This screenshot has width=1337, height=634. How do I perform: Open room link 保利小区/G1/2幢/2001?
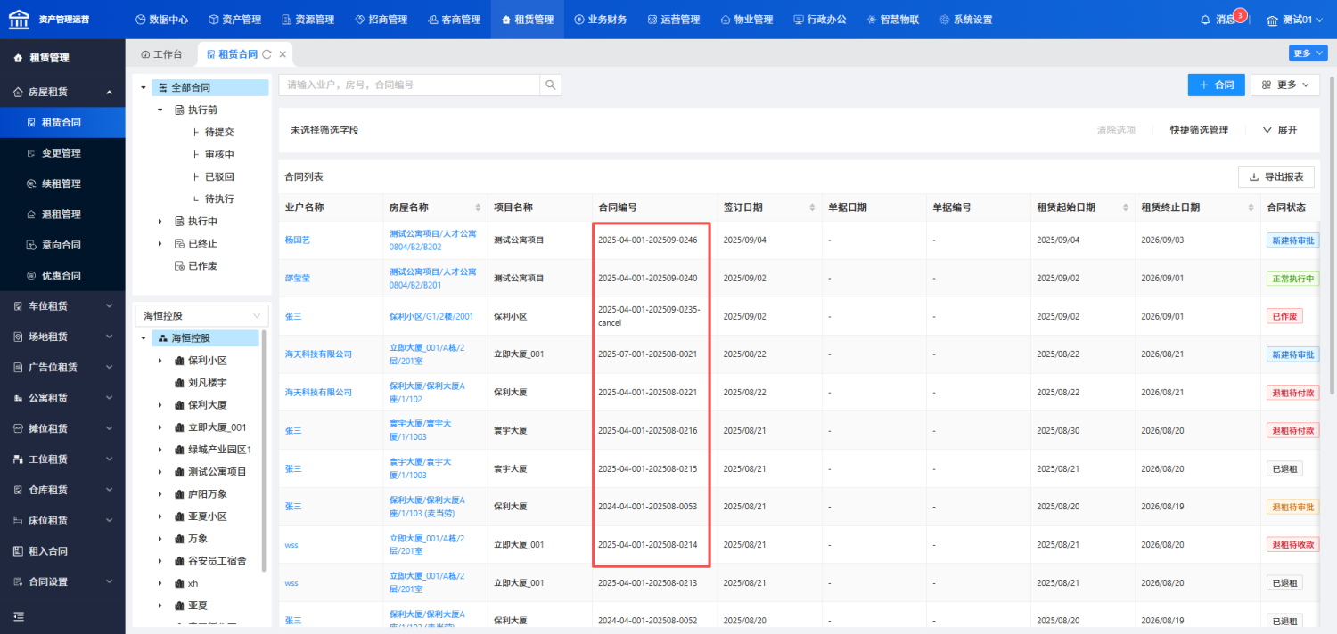tap(431, 316)
